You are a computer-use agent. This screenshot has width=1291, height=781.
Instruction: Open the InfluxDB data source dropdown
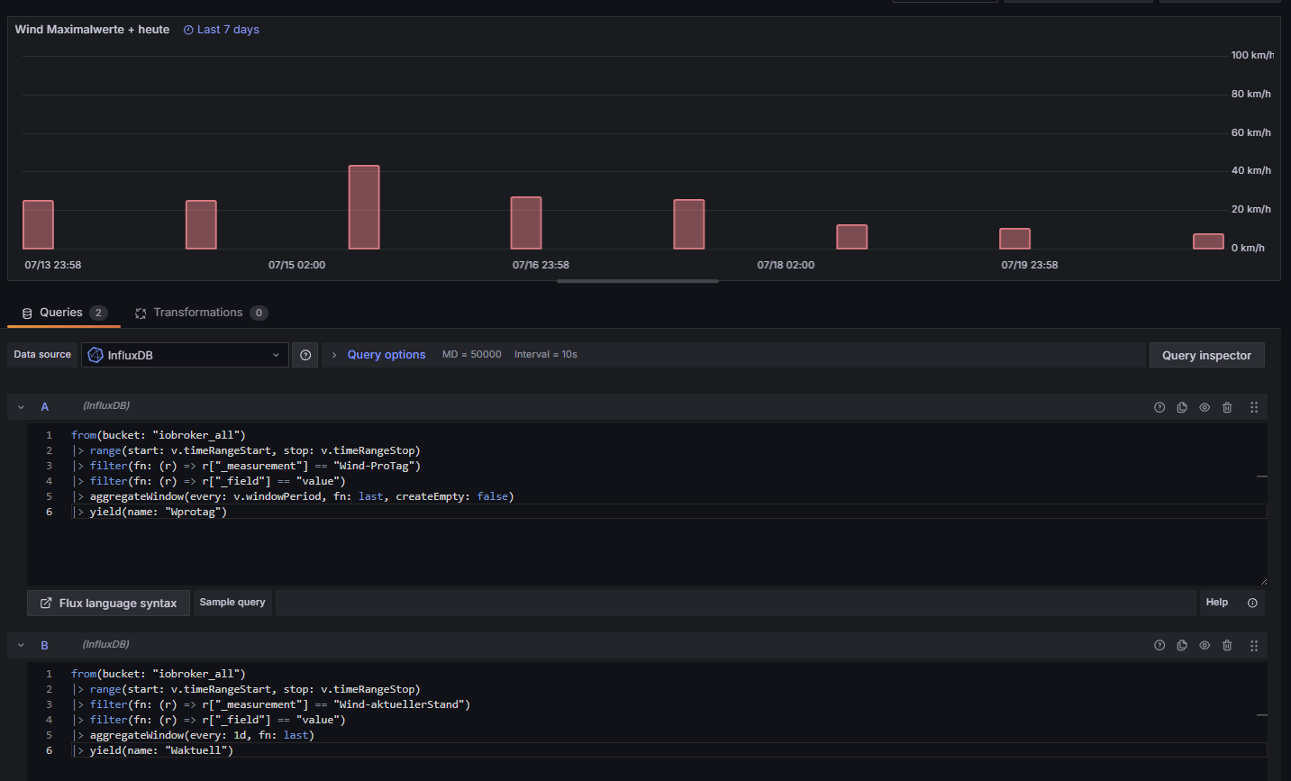coord(185,355)
